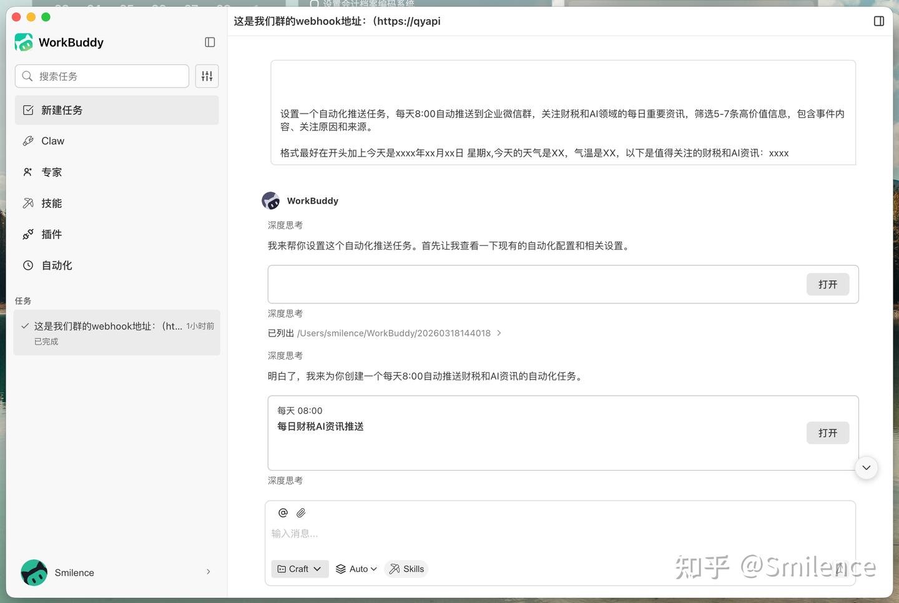Click 已完成 status under task
The image size is (899, 603).
pyautogui.click(x=46, y=341)
